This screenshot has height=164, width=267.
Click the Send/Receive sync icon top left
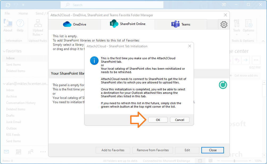point(7,5)
